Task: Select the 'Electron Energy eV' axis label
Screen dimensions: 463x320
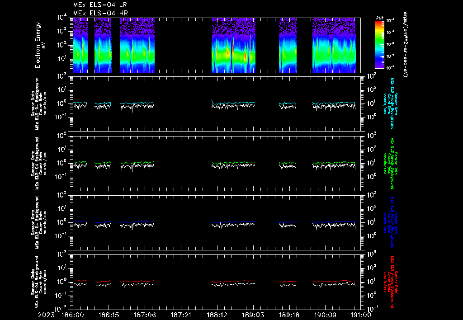Action: coord(40,45)
